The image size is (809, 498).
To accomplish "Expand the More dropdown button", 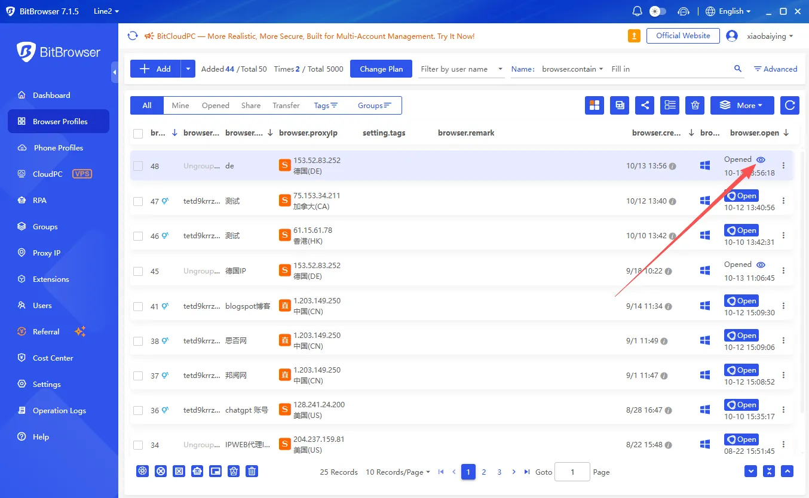I will [742, 106].
